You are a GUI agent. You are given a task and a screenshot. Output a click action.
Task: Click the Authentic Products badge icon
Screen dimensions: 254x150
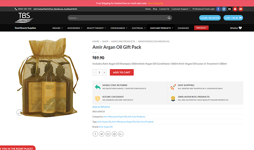pos(173,99)
